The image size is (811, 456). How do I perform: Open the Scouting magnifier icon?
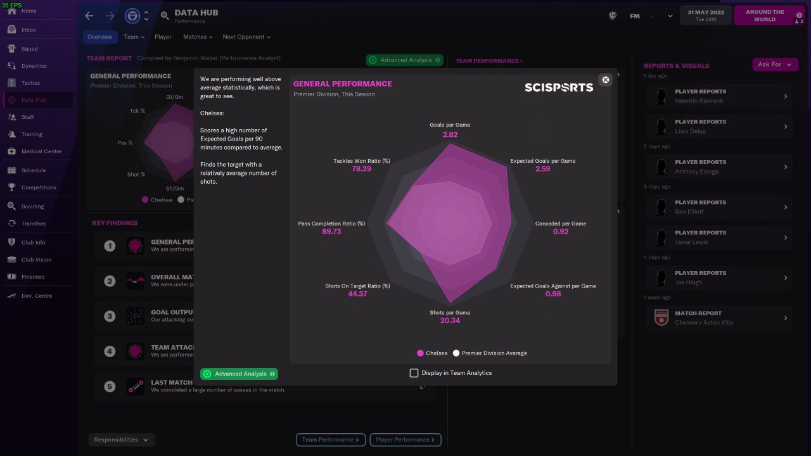[x=11, y=206]
